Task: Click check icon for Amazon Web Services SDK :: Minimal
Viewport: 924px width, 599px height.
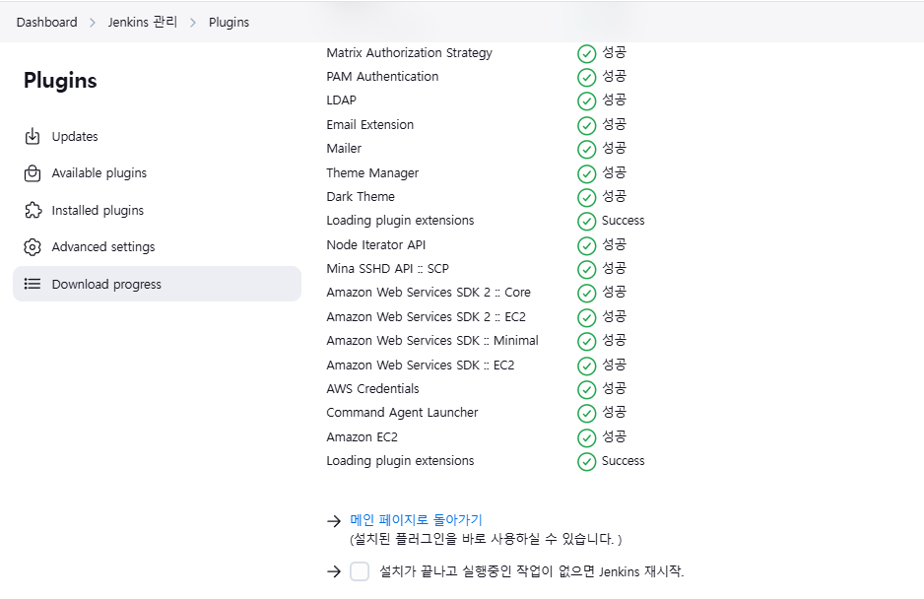Action: [x=586, y=341]
